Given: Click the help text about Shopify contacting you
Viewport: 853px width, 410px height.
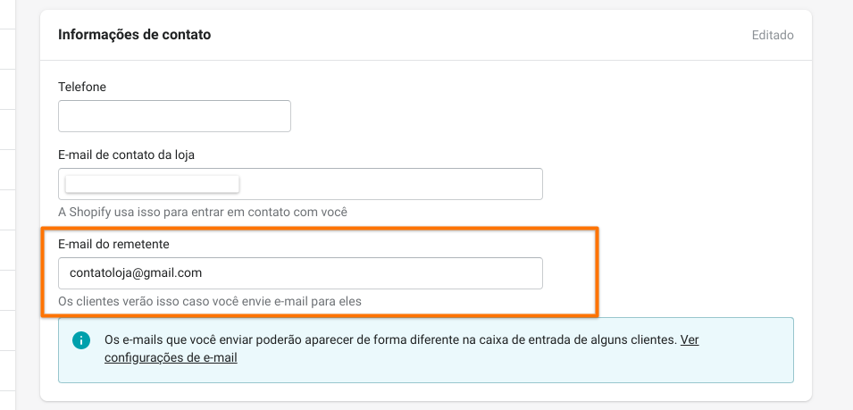Looking at the screenshot, I should click(202, 212).
